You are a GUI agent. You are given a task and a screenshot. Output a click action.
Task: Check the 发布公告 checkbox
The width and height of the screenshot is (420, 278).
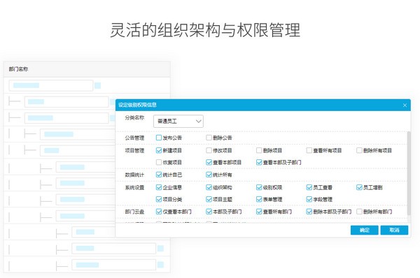coord(159,138)
